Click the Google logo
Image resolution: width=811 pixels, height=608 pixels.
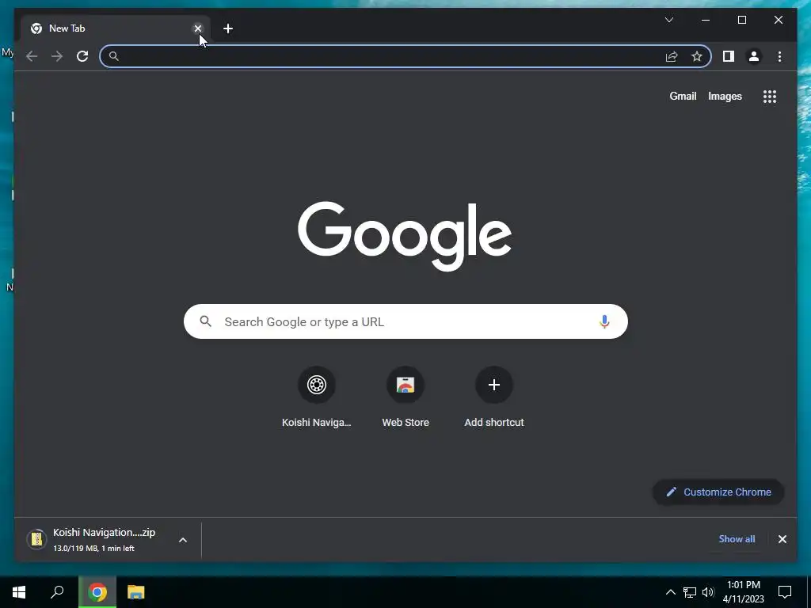point(405,236)
